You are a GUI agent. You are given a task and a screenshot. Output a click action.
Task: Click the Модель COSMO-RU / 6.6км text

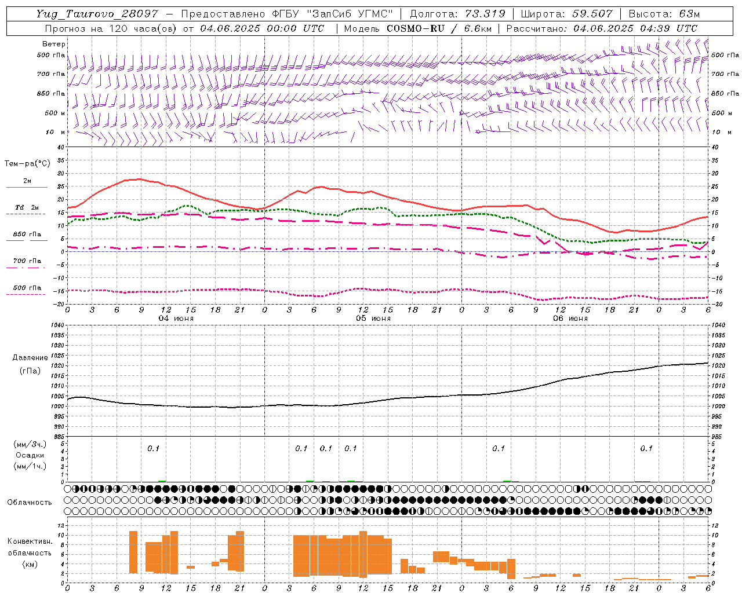point(418,28)
